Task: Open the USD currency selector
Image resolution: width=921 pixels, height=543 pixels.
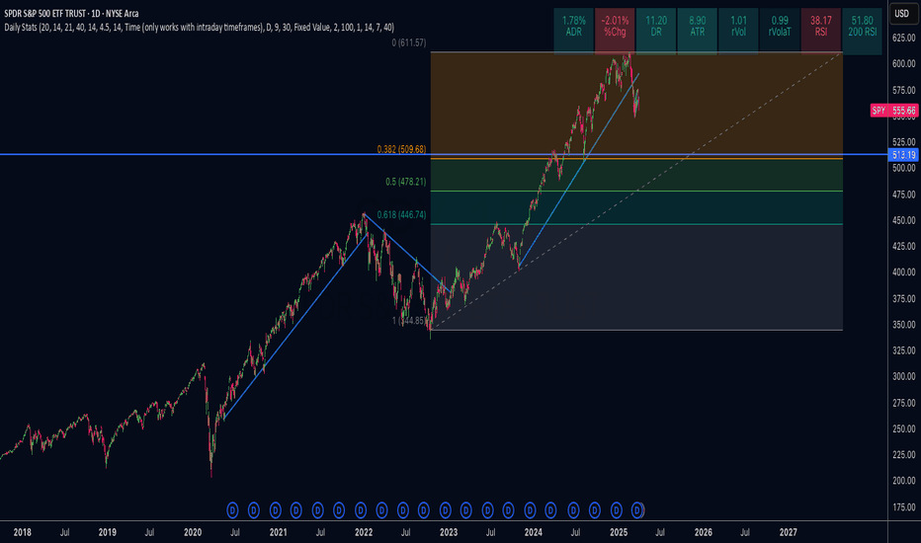Action: tap(902, 14)
